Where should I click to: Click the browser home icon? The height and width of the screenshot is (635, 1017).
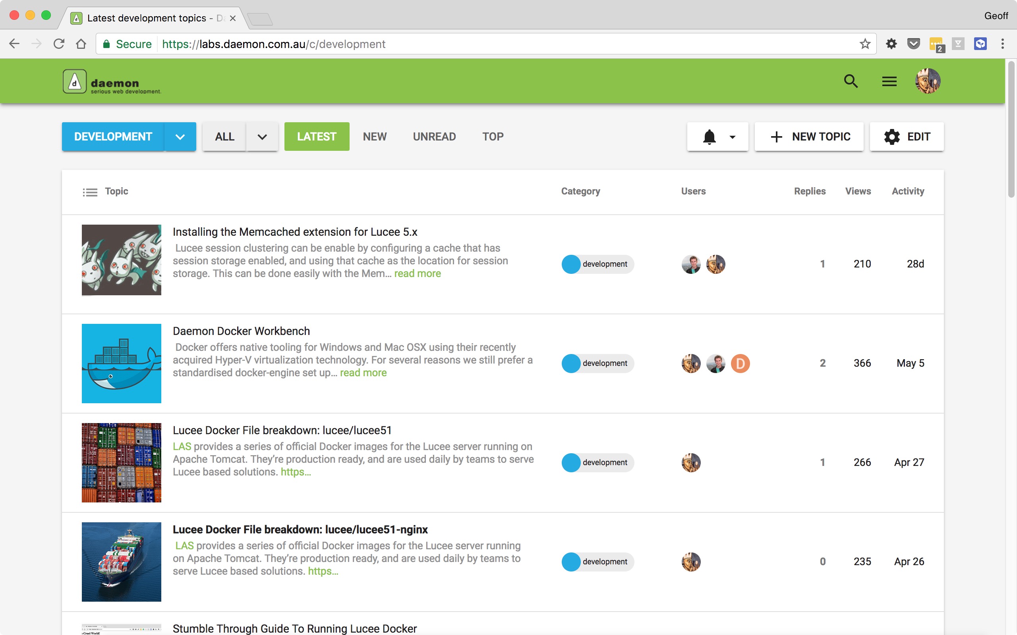pos(81,44)
